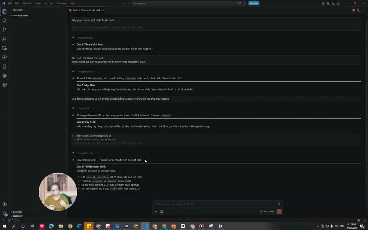Open the Source Control view
This screenshot has height=230, width=368.
coord(4,30)
